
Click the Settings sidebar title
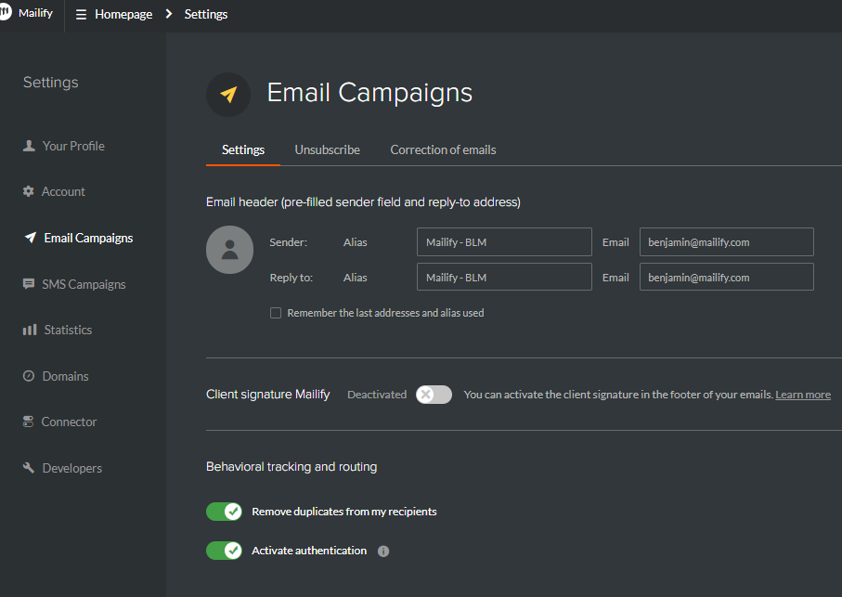point(50,82)
